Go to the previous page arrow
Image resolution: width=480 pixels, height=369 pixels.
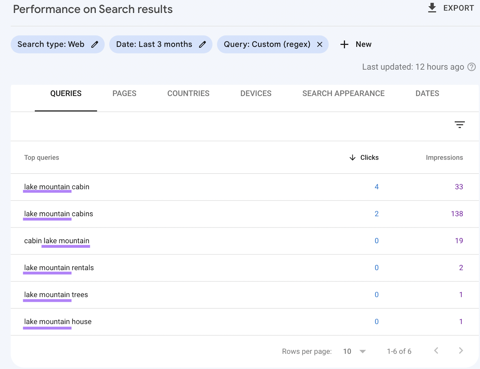point(436,351)
